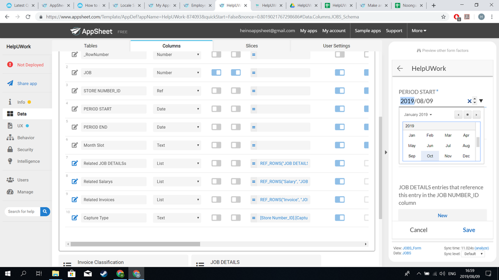This screenshot has height=280, width=499.
Task: Edit the Related Salarys column
Action: 75,181
